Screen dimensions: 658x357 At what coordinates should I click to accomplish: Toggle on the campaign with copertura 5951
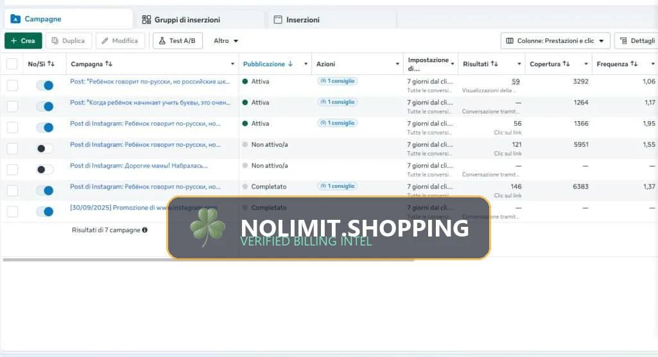click(45, 148)
